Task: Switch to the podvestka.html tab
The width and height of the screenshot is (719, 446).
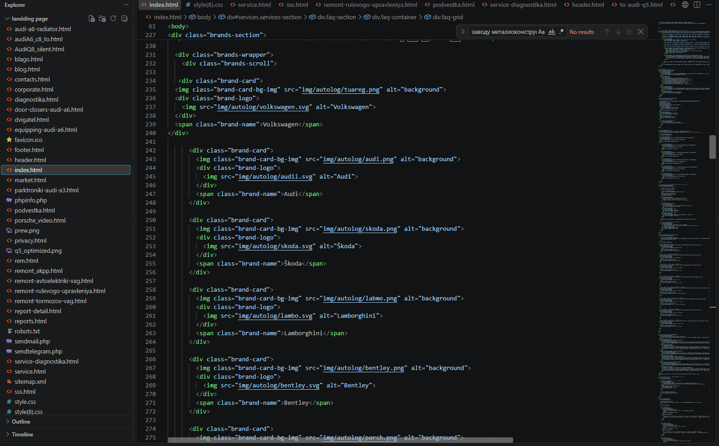Action: pos(450,5)
